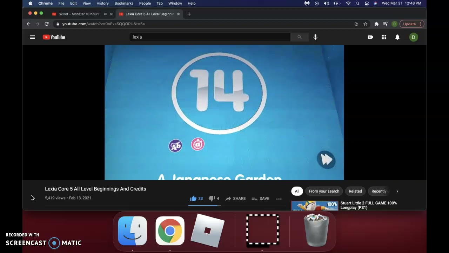Screen dimensions: 449x253
Task: Click the video title Lexia Core 5
Action: (x=95, y=189)
